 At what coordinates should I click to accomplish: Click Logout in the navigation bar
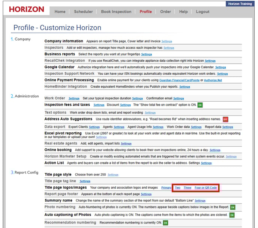pyautogui.click(x=202, y=12)
